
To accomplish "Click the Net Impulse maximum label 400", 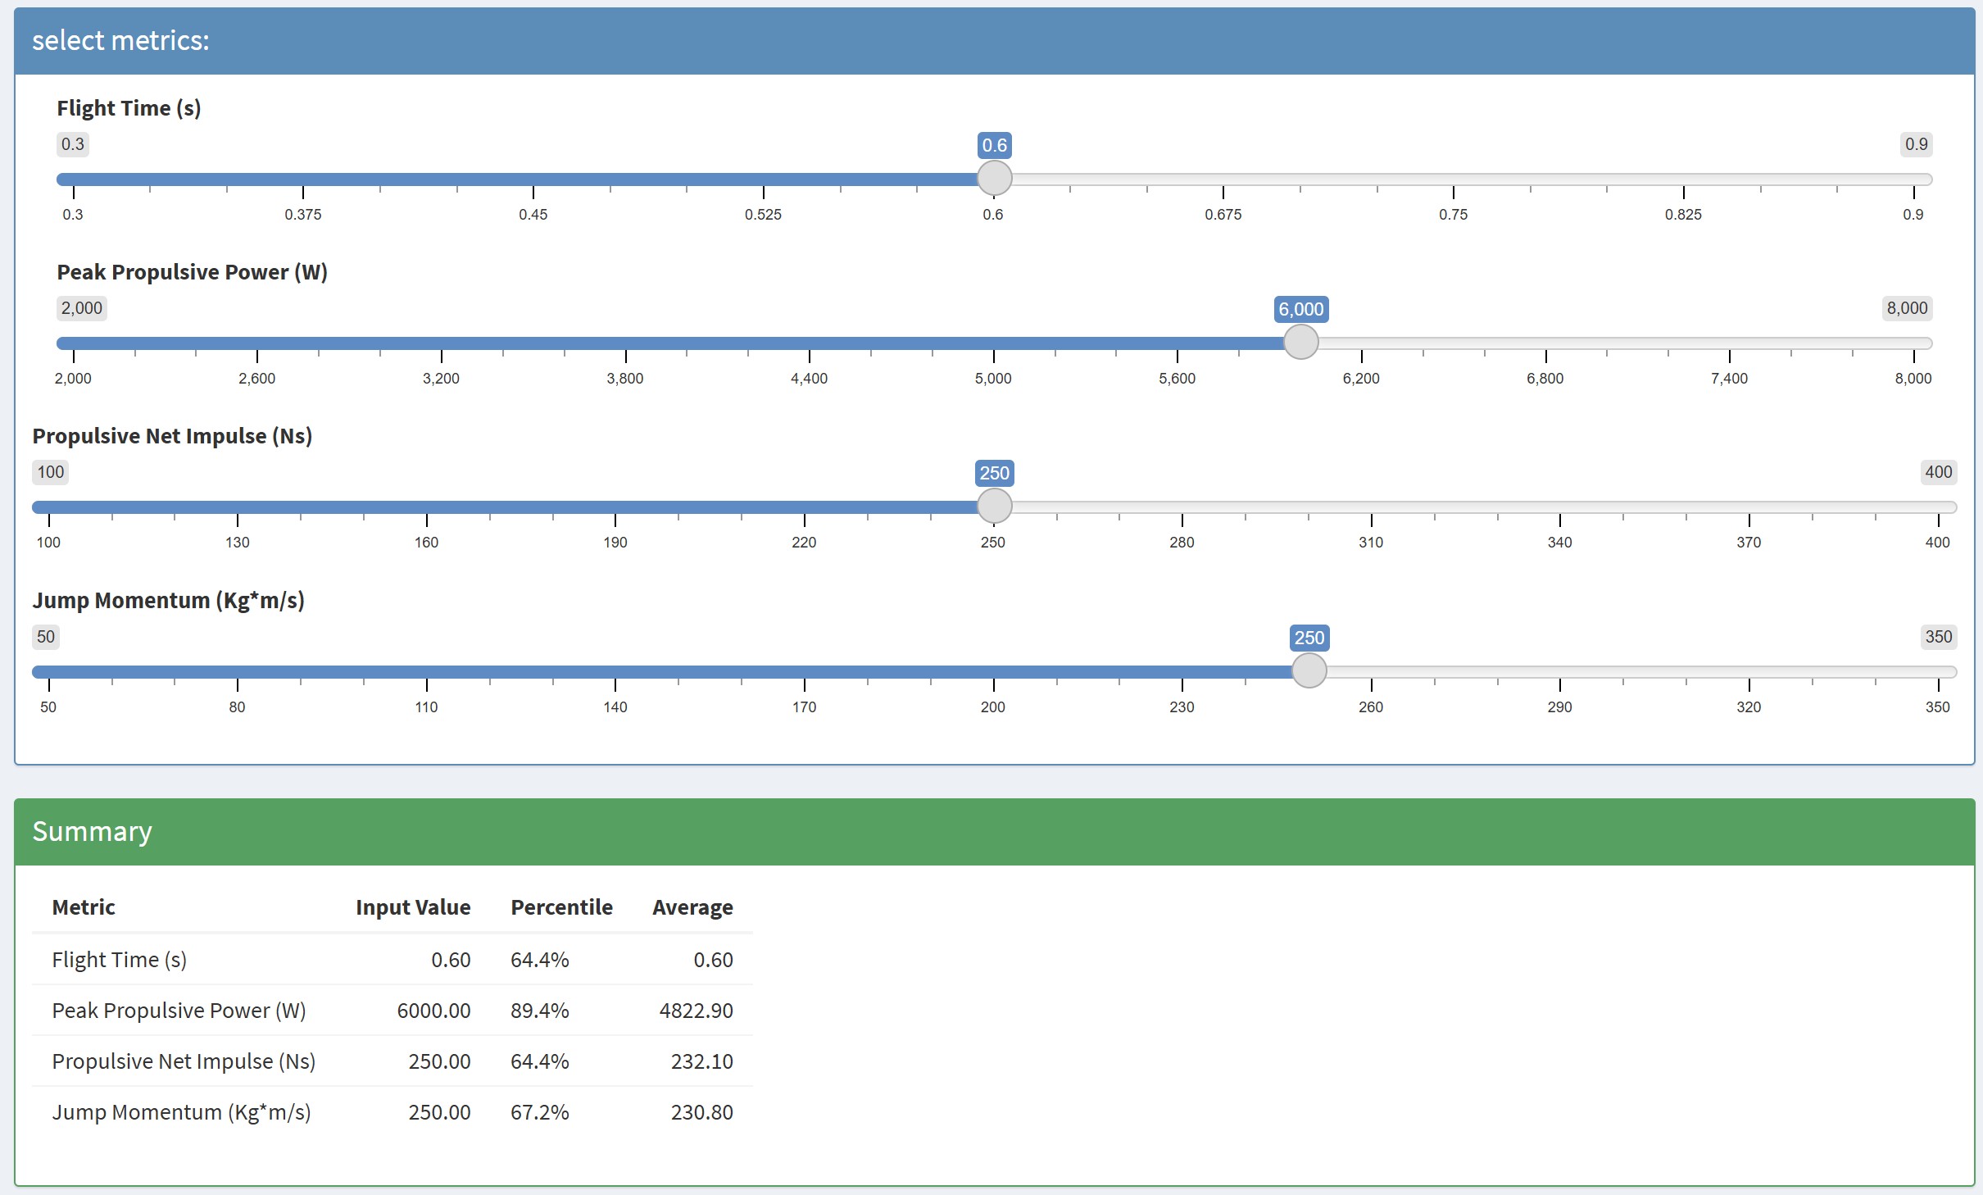I will point(1938,472).
